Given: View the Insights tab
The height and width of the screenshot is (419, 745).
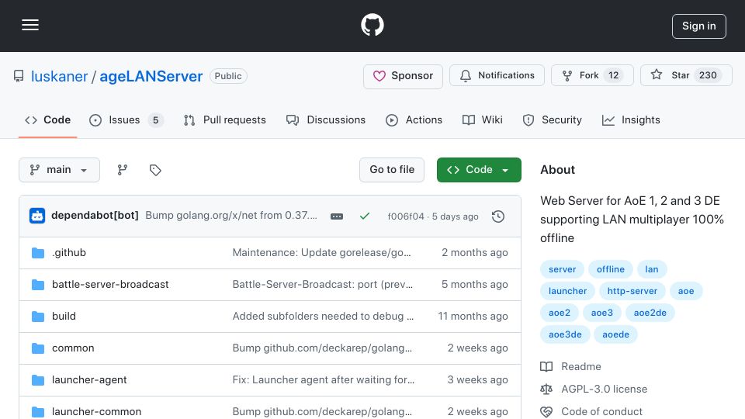Looking at the screenshot, I should (x=631, y=120).
